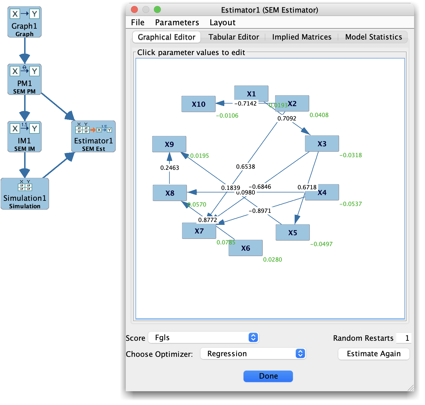Edit X5 green value -0.0497
This screenshot has width=425, height=405.
click(321, 244)
